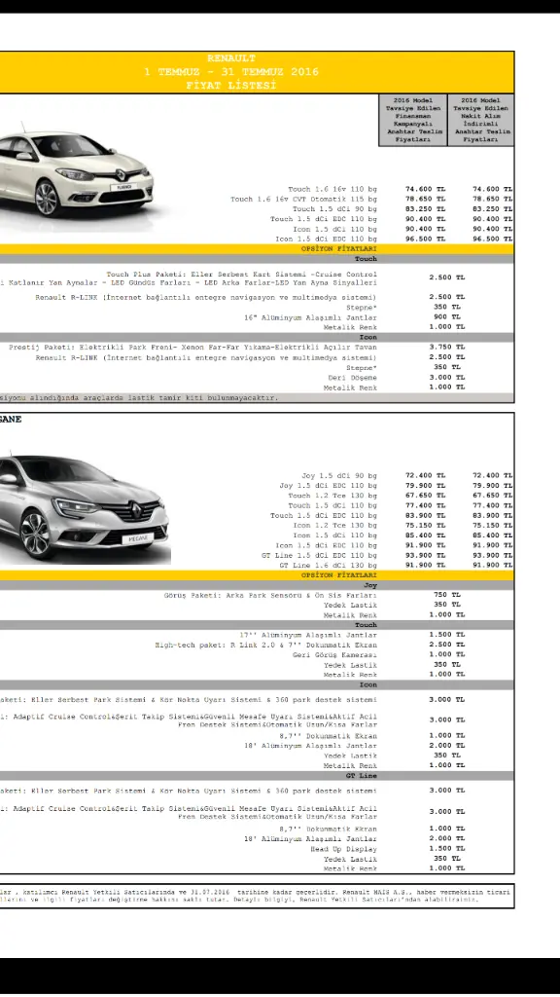The height and width of the screenshot is (997, 560).
Task: Click the 3.000 TL price beside Deri Döşeme
Action: pyautogui.click(x=447, y=378)
